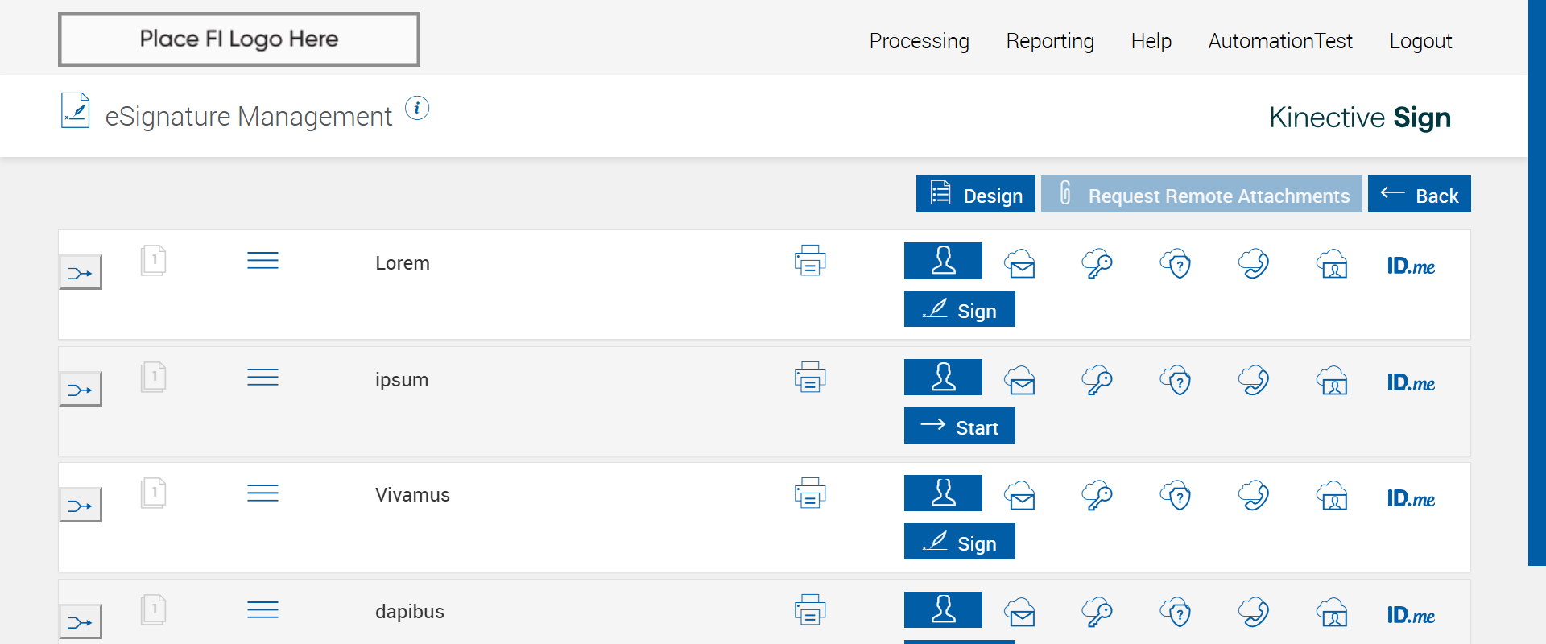Screen dimensions: 1546x644
Task: Expand the Lorem row arrow button
Action: click(x=81, y=273)
